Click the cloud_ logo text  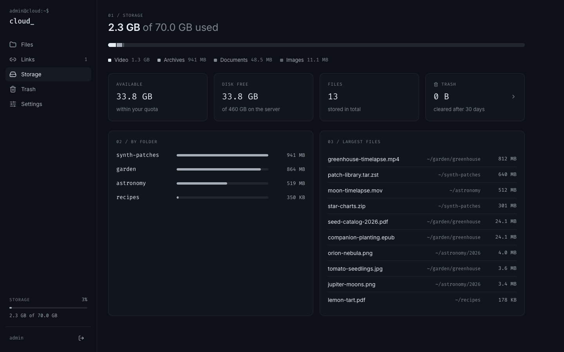22,21
